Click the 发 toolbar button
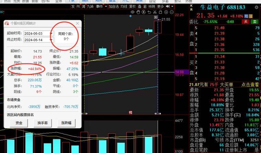This screenshot has width=261, height=153. tap(73, 7)
